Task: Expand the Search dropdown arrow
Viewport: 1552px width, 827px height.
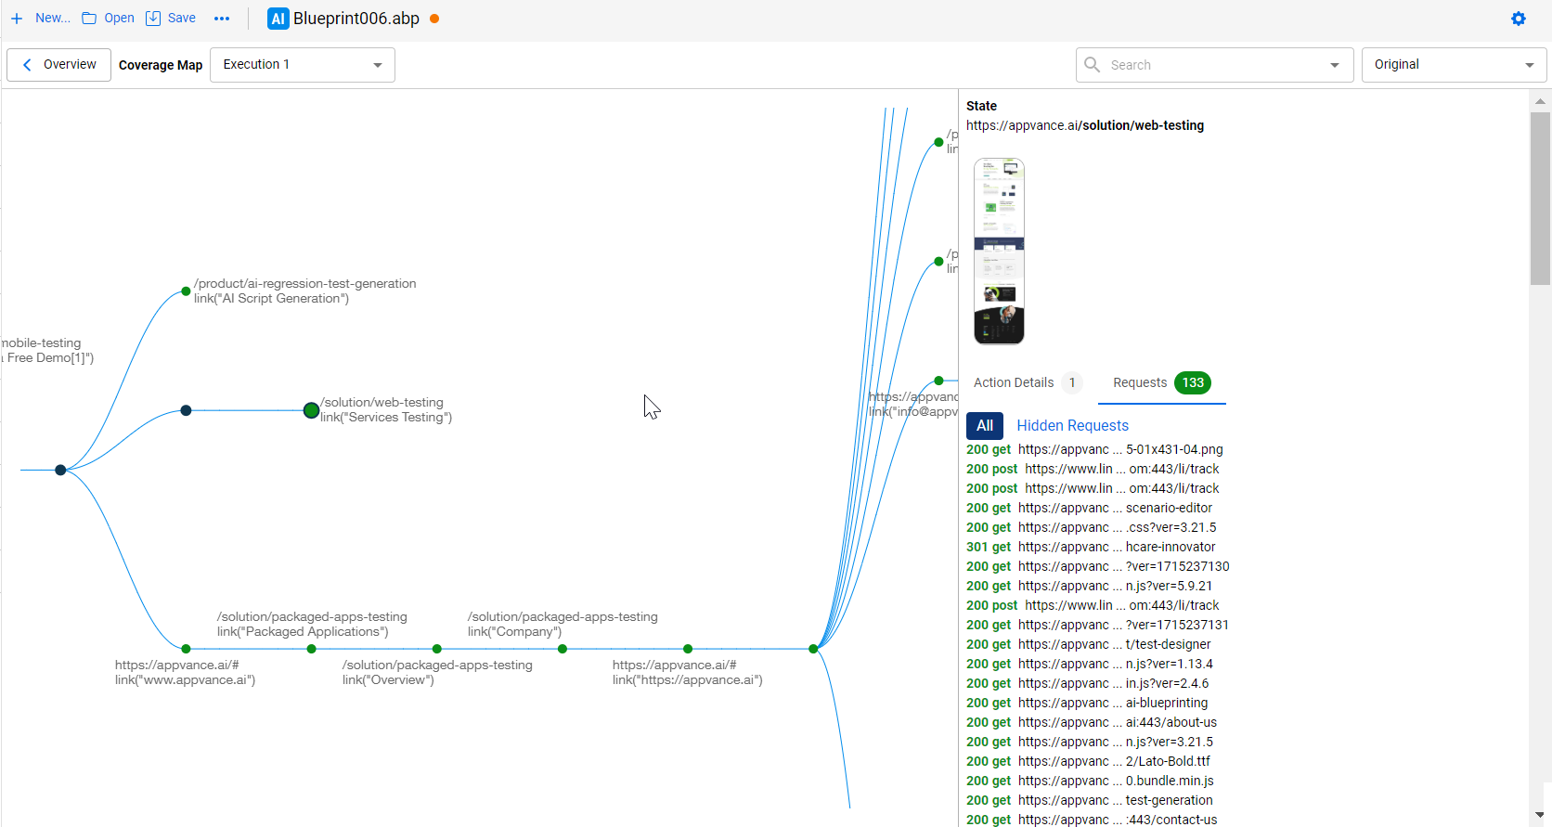Action: point(1335,65)
